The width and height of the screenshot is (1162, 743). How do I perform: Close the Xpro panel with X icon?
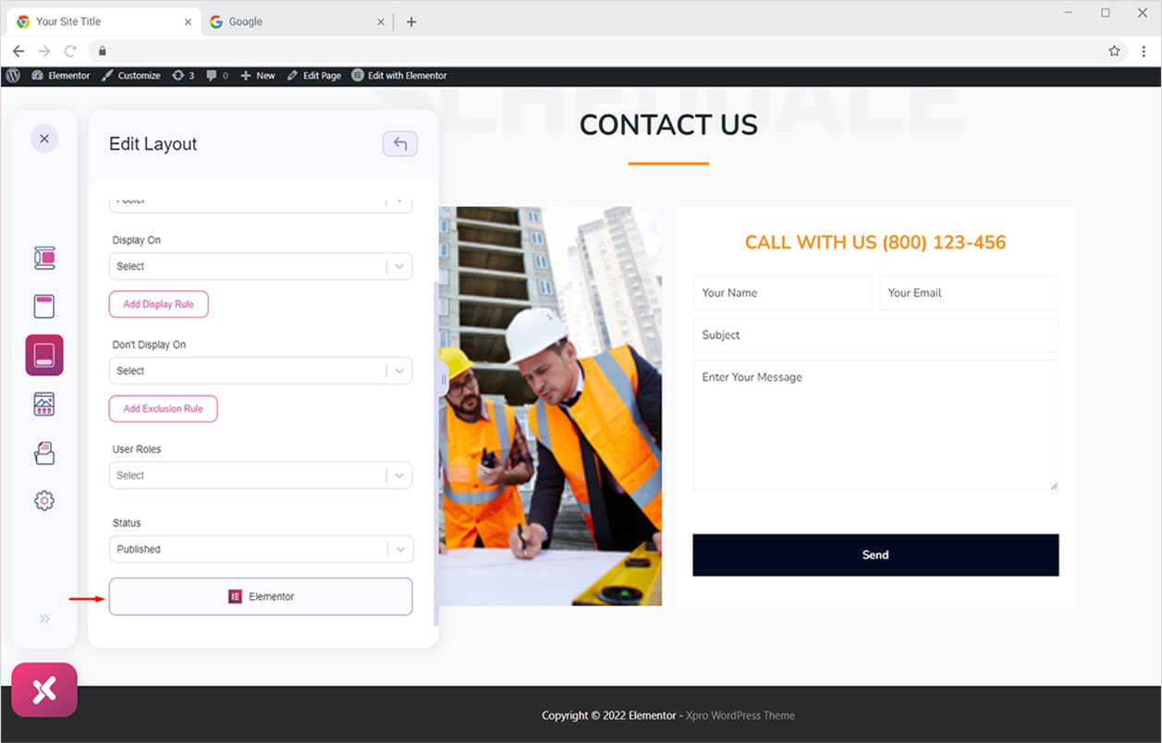click(44, 139)
